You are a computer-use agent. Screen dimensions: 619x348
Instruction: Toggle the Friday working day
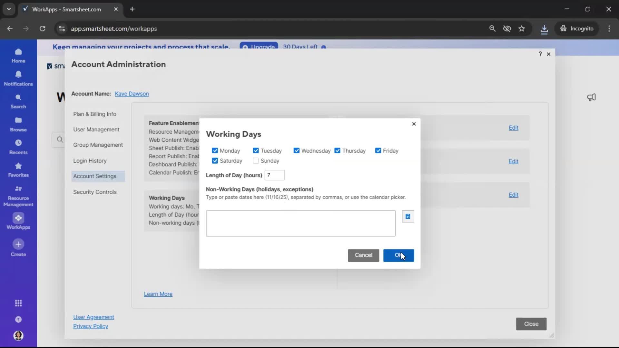[378, 151]
